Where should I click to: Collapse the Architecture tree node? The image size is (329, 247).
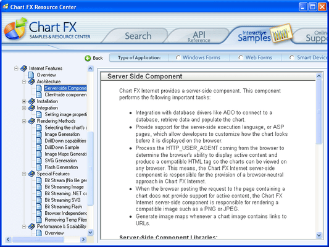click(x=24, y=82)
